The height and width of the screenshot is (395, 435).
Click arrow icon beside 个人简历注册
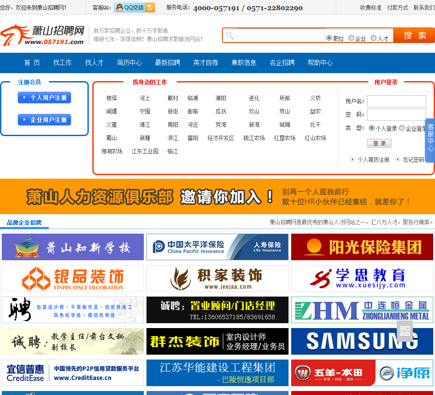(352, 159)
